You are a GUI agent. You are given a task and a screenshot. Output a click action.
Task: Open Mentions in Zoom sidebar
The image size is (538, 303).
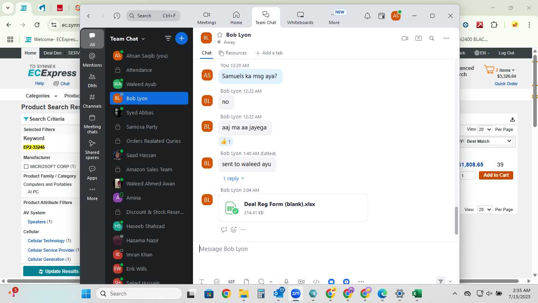(92, 60)
